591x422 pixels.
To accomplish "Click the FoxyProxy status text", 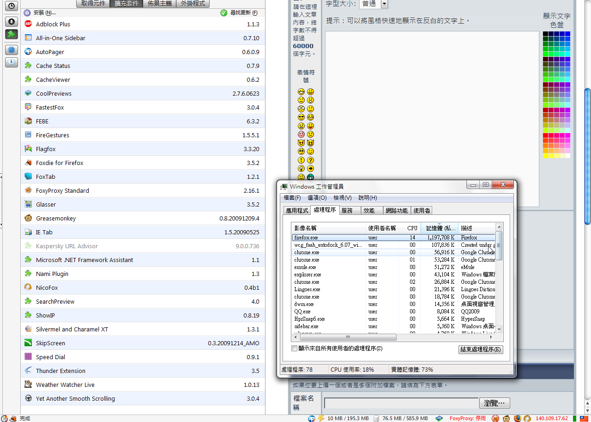I will (x=467, y=418).
